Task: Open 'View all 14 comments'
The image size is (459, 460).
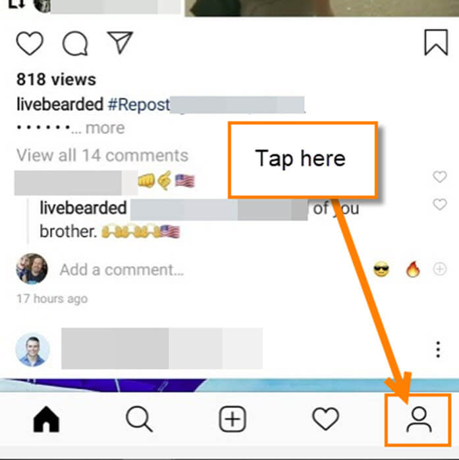Action: point(102,155)
